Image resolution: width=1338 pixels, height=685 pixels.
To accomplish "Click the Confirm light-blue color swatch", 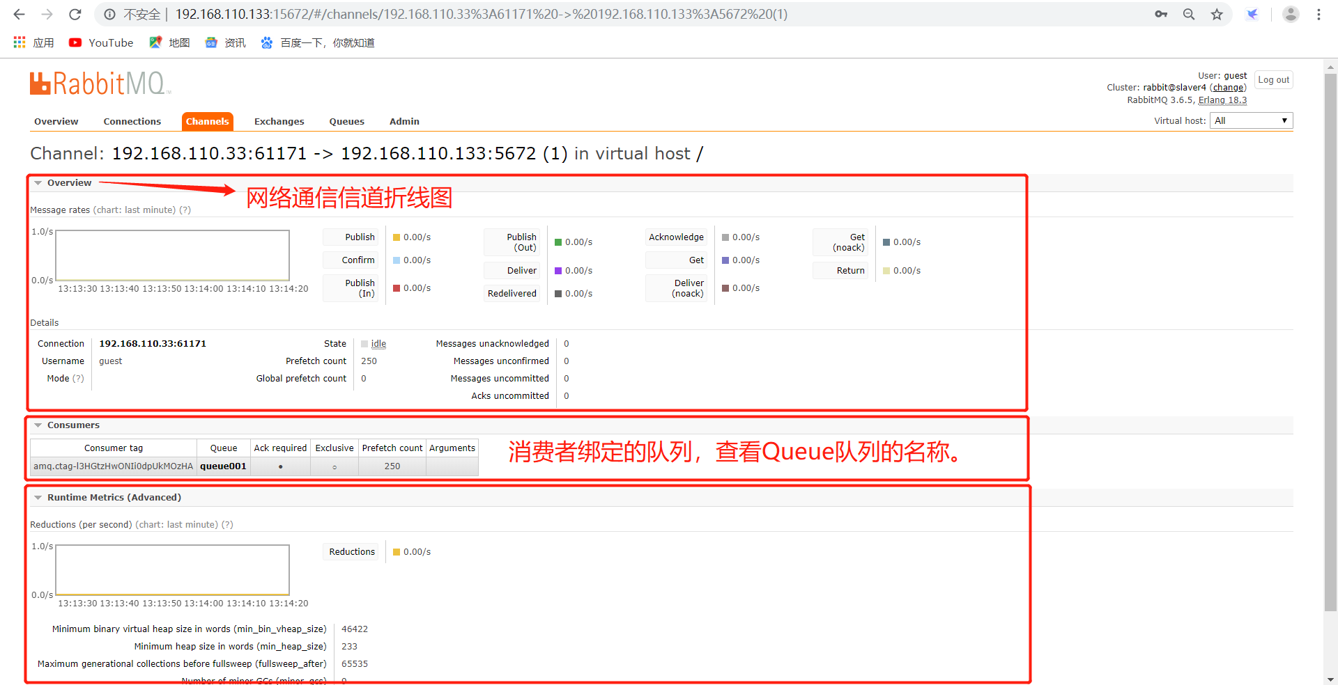I will coord(397,260).
